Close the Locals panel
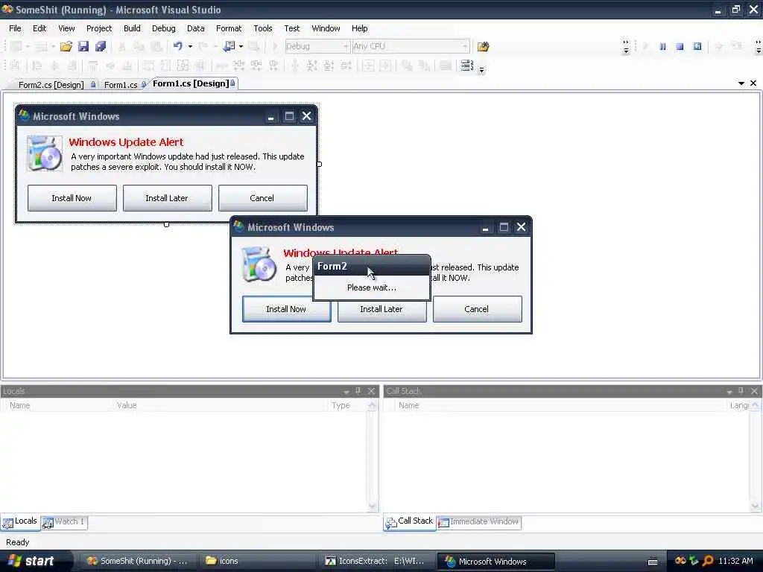Screen dimensions: 763x572 tap(371, 391)
